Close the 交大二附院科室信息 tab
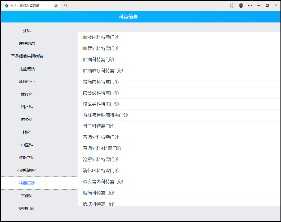 coord(56,6)
